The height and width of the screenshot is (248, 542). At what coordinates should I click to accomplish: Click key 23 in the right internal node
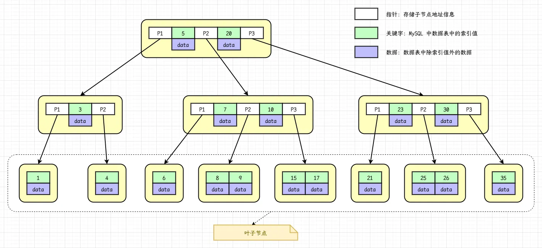click(400, 109)
